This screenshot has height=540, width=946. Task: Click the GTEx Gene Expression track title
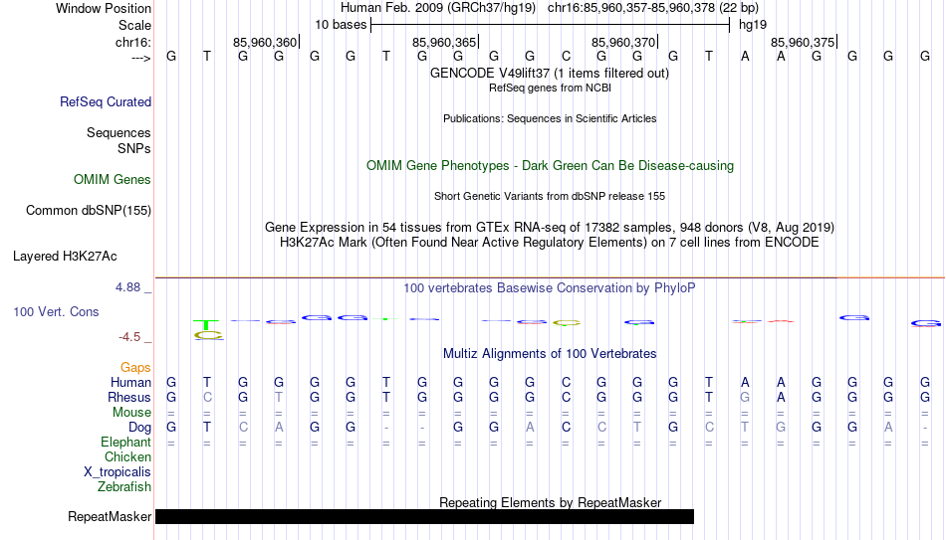pos(550,227)
